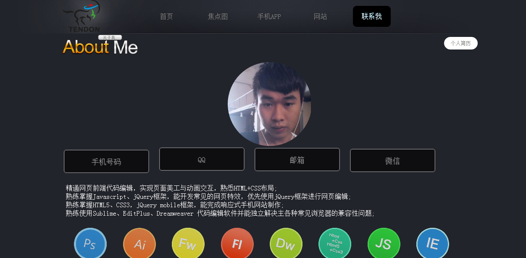This screenshot has width=526, height=258.
Task: Click the 邮箱 contact box
Action: pyautogui.click(x=297, y=159)
